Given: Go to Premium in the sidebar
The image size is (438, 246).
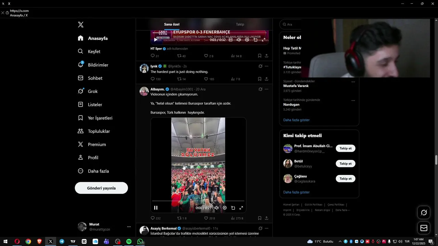Looking at the screenshot, I should 92,145.
